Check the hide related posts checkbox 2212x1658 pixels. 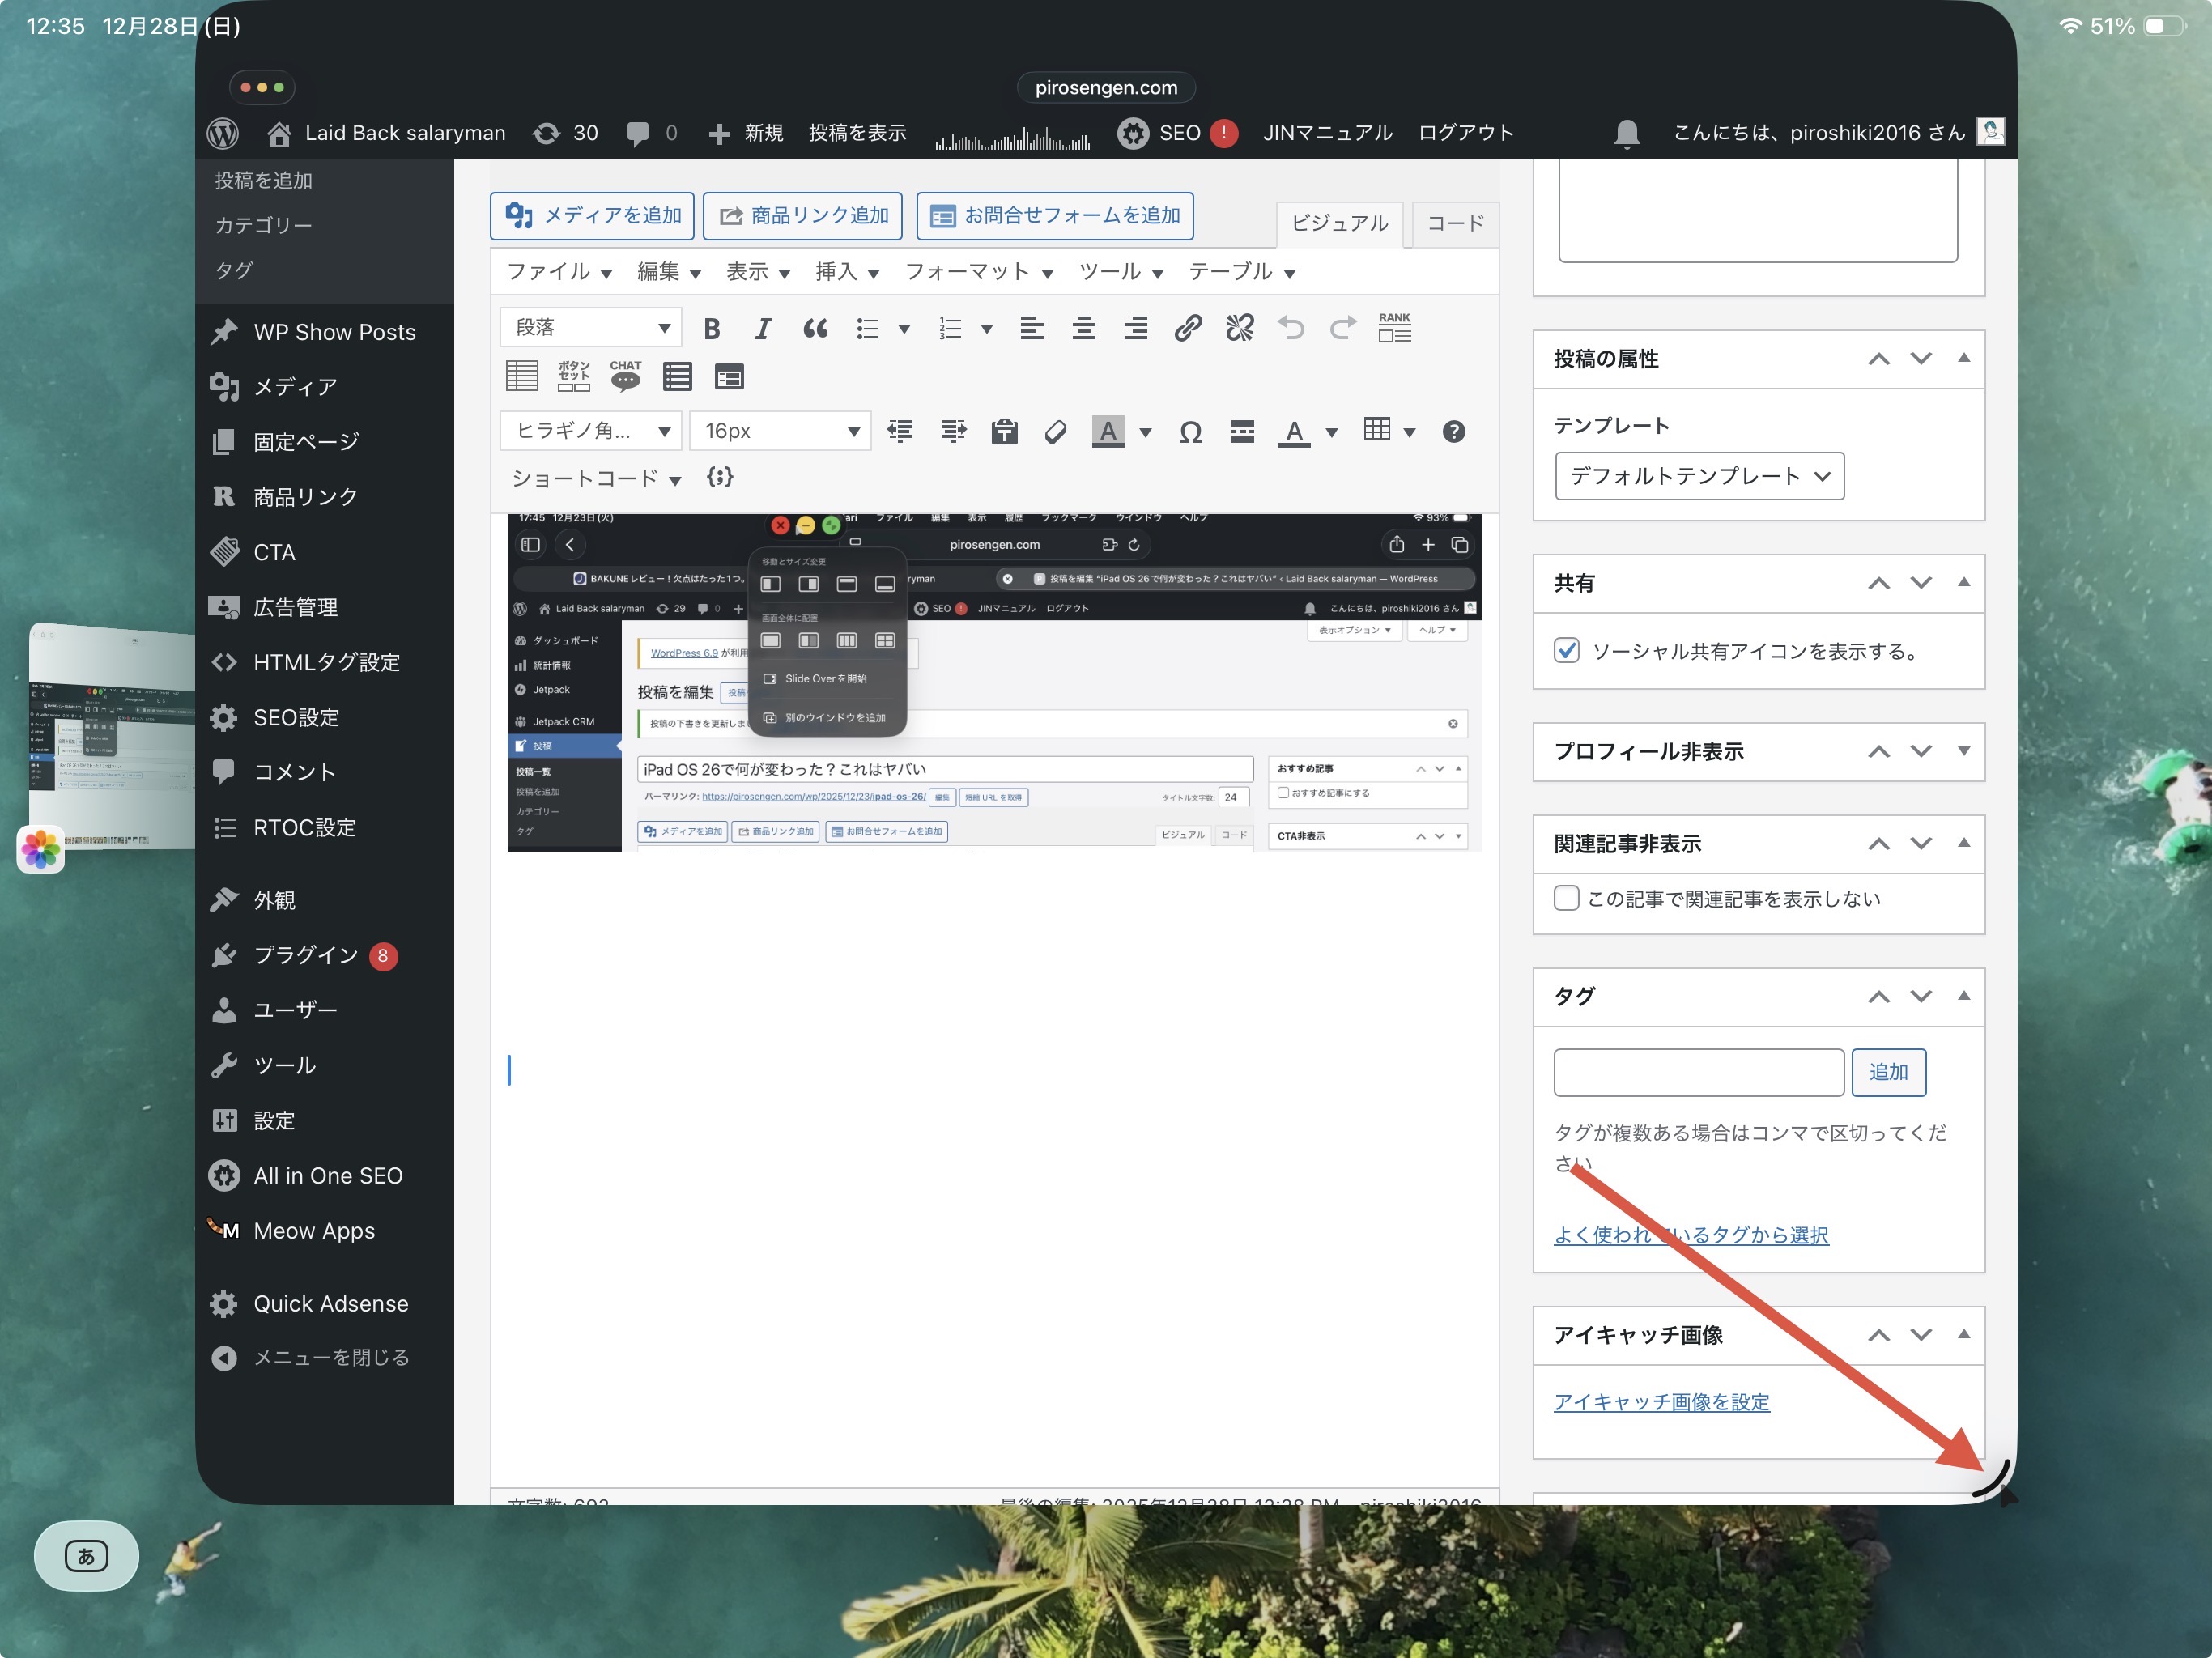1566,898
